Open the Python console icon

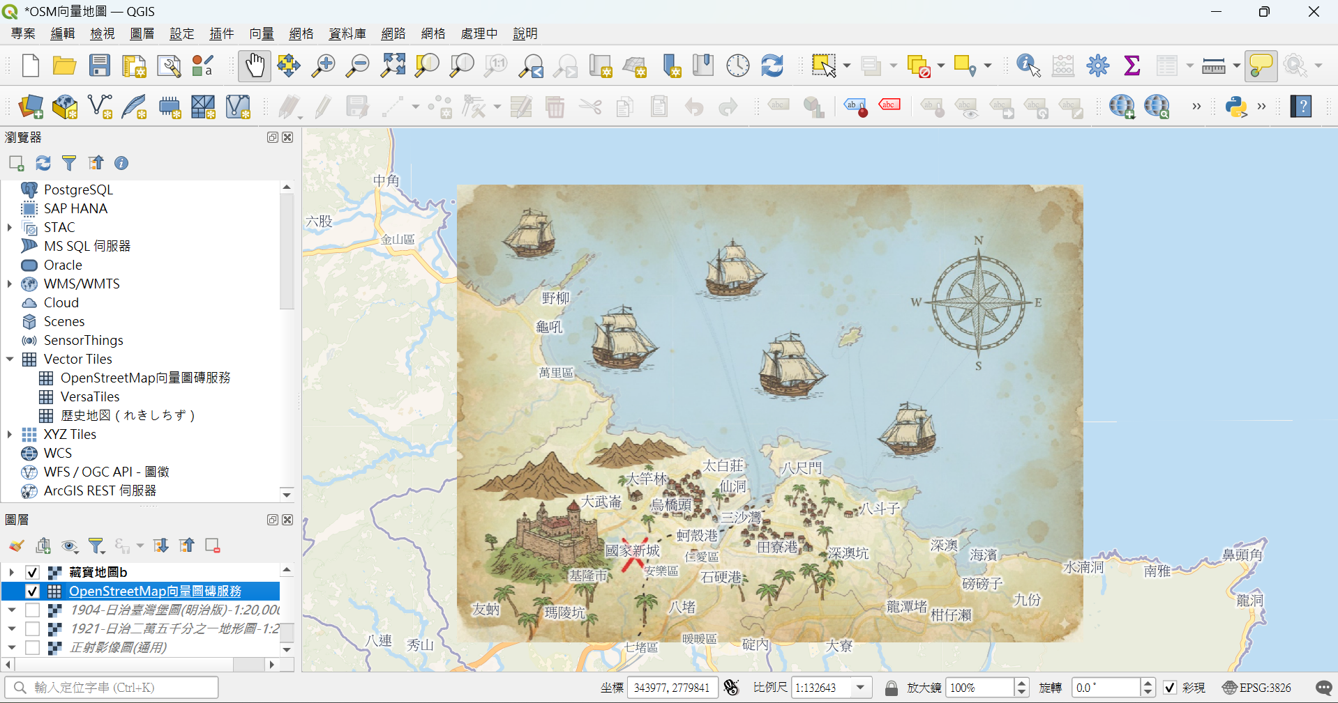point(1236,107)
